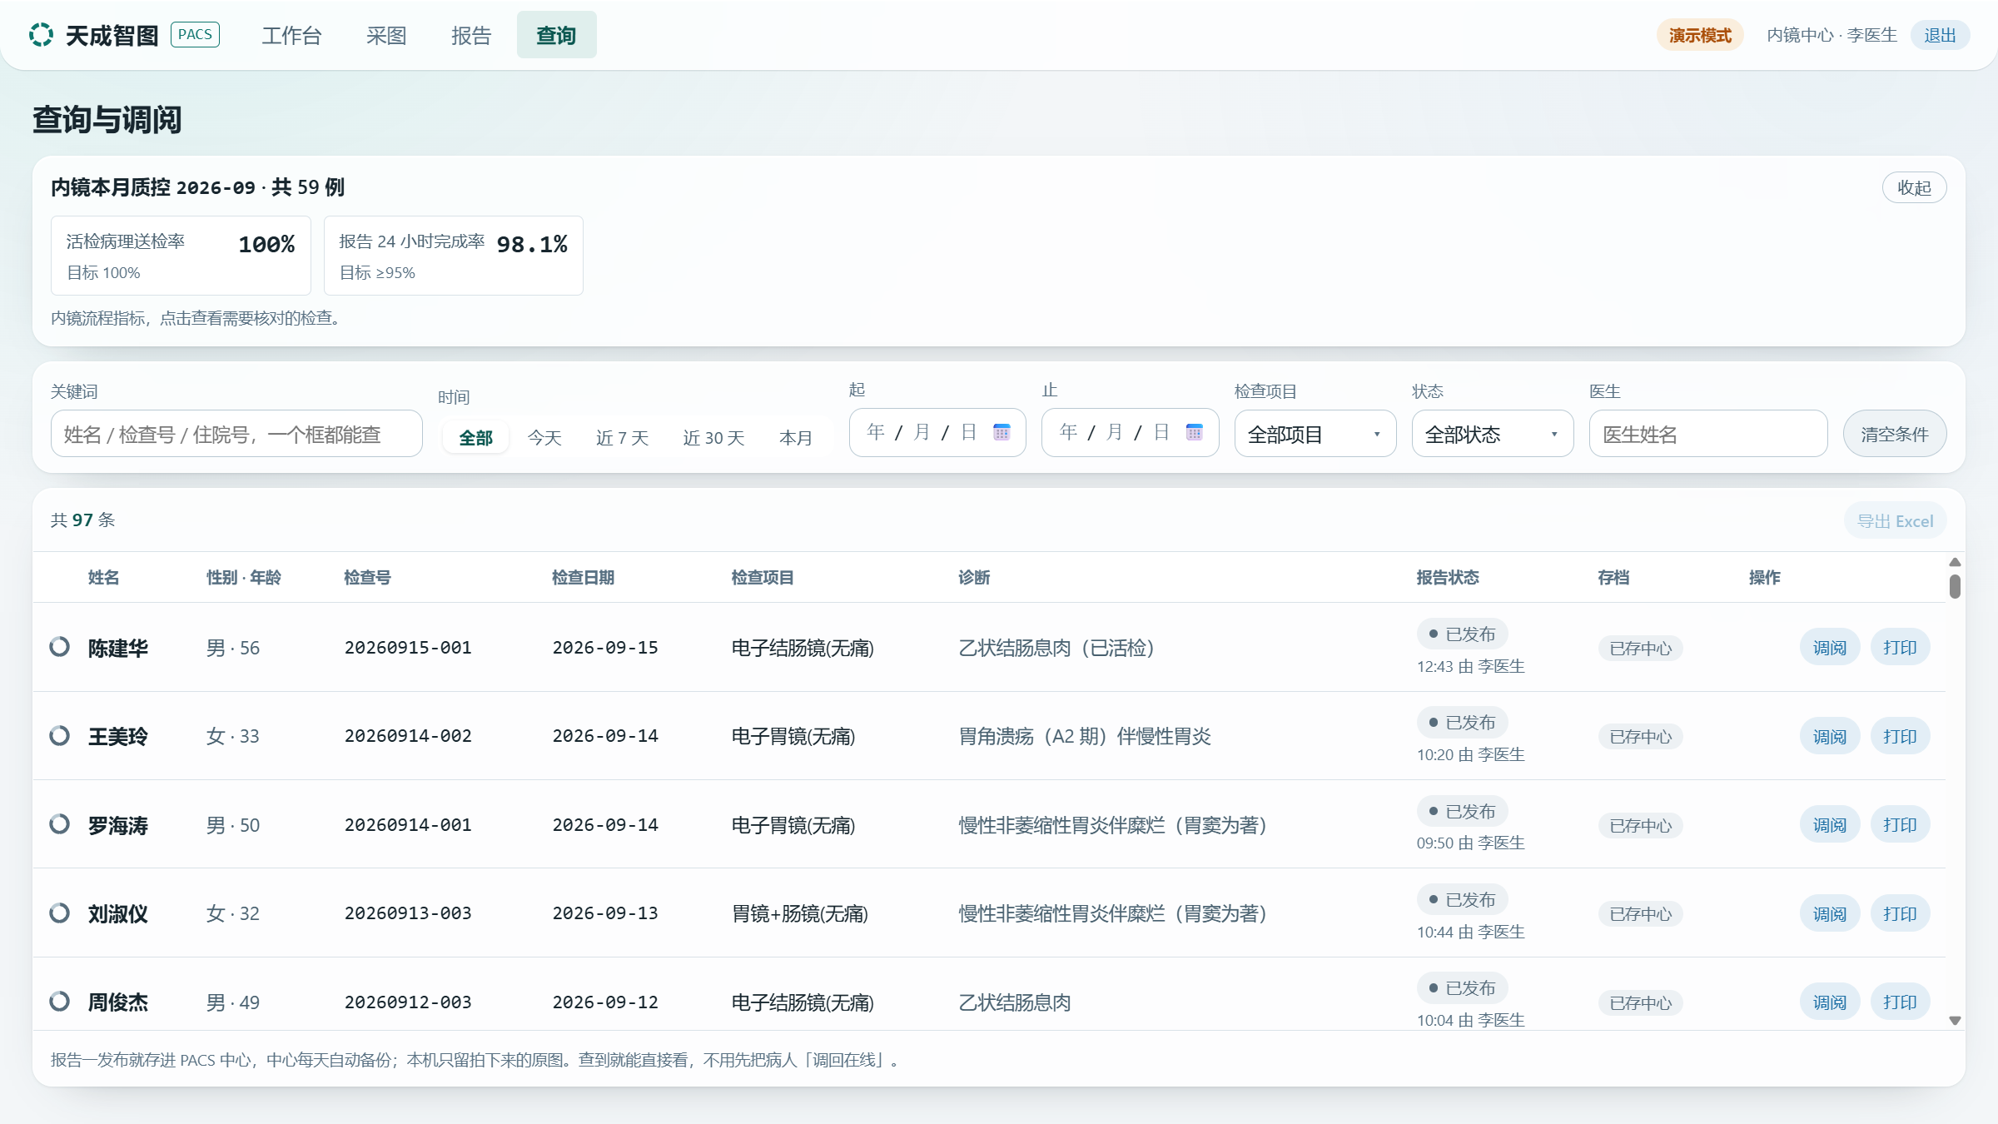Viewport: 1998px width, 1124px height.
Task: Select the radio circle for 周俊杰
Action: tap(59, 1001)
